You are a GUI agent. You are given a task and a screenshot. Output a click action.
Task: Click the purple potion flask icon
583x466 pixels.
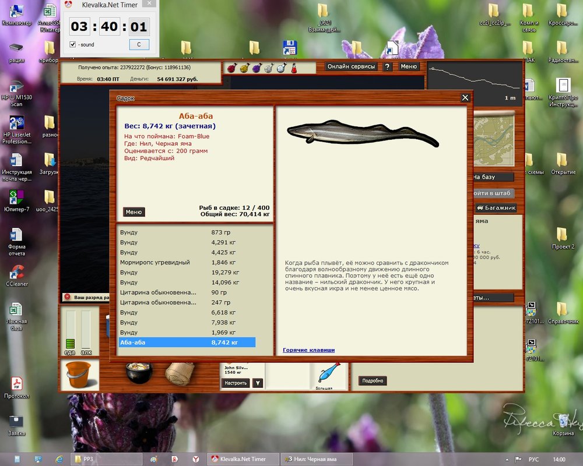pyautogui.click(x=257, y=68)
